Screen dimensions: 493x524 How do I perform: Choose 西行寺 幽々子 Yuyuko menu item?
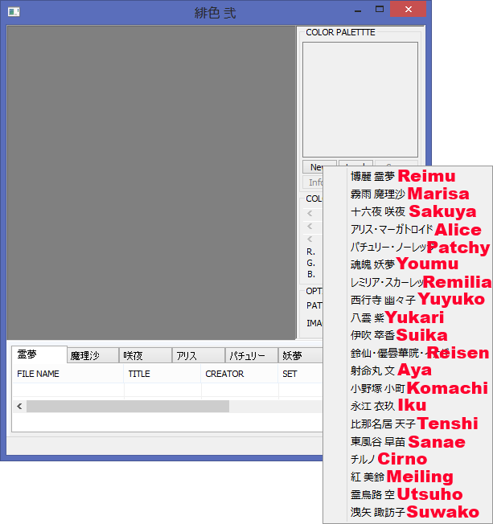pyautogui.click(x=408, y=300)
